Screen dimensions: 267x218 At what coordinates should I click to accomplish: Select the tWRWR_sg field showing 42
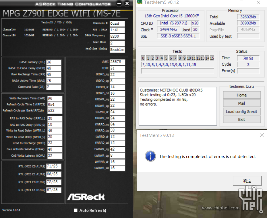pos(117,149)
